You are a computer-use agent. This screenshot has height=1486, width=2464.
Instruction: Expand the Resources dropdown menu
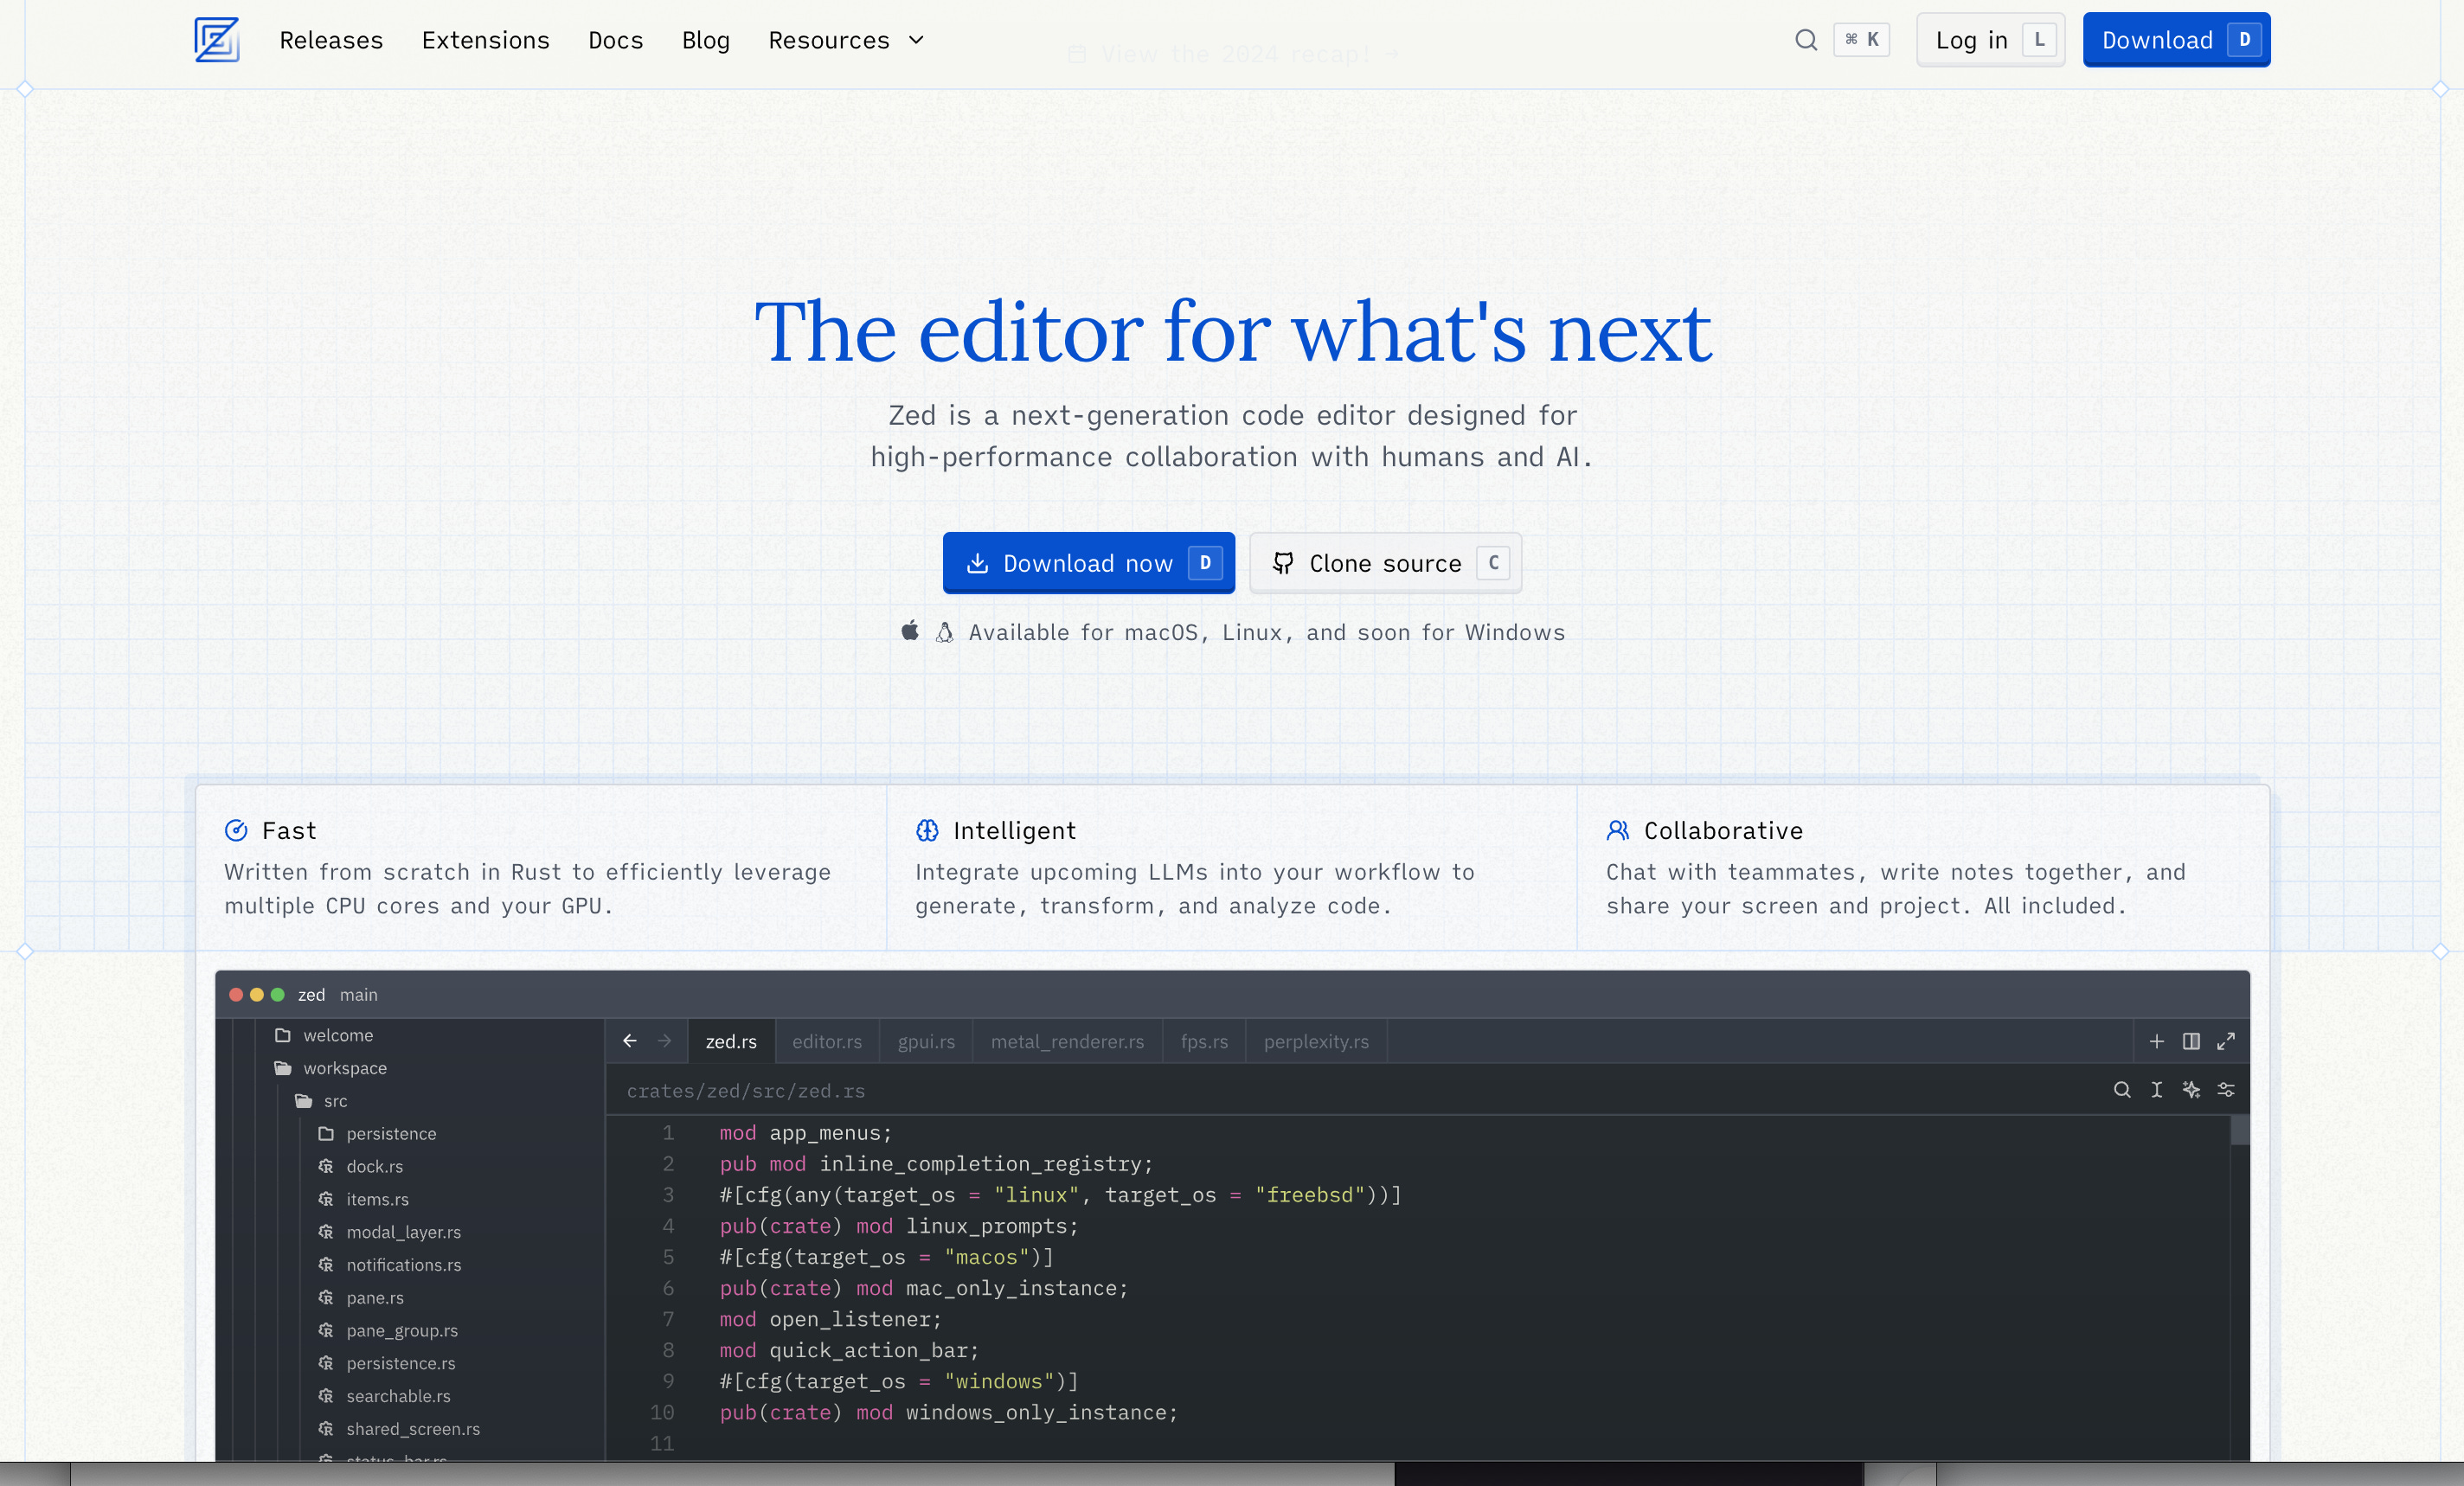point(846,40)
